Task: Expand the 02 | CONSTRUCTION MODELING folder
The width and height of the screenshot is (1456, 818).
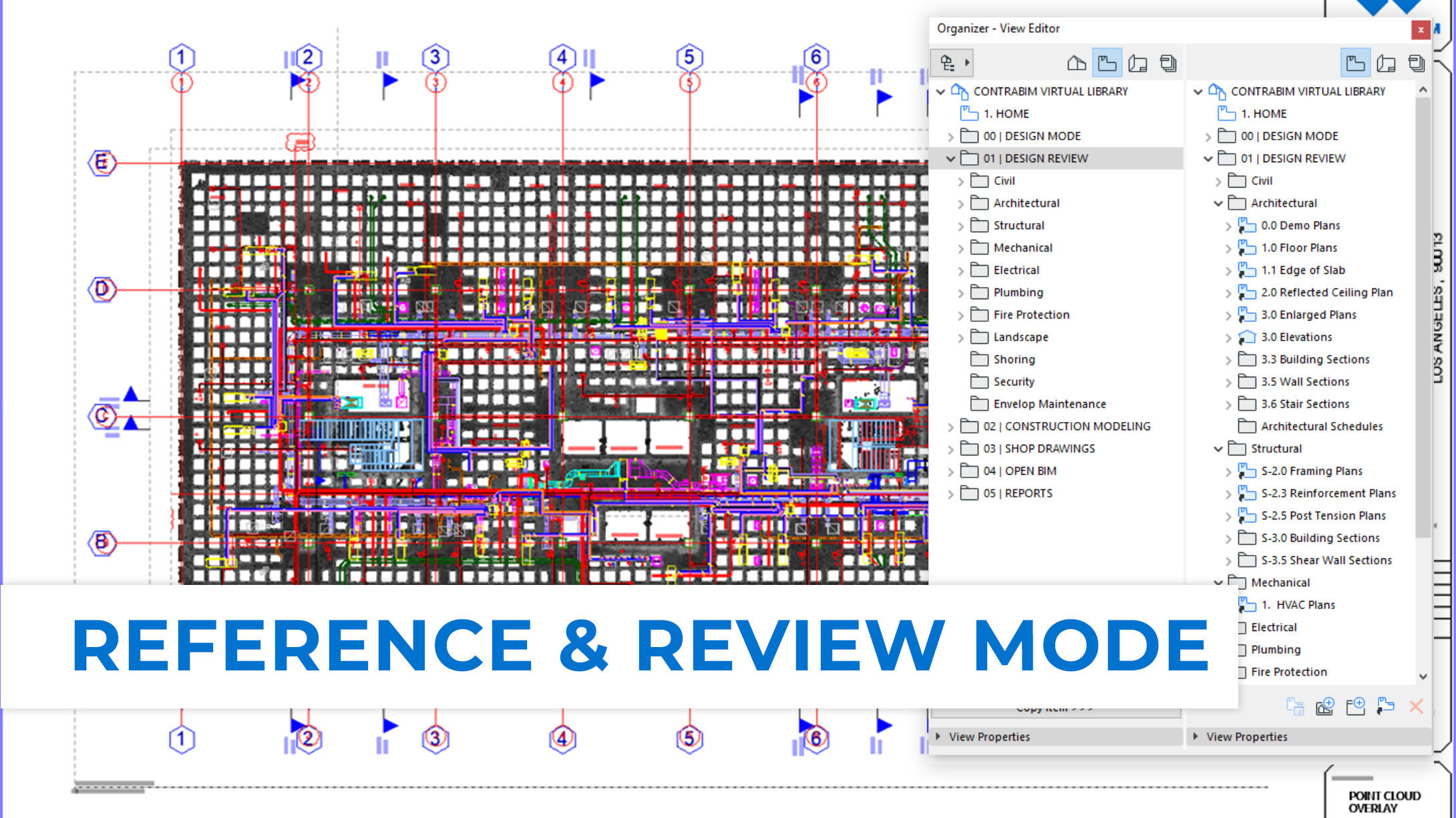Action: (950, 427)
